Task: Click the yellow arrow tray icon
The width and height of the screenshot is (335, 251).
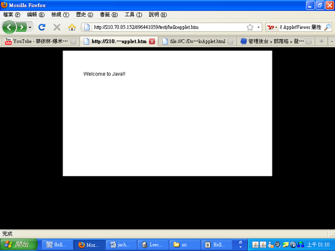Action: click(285, 245)
